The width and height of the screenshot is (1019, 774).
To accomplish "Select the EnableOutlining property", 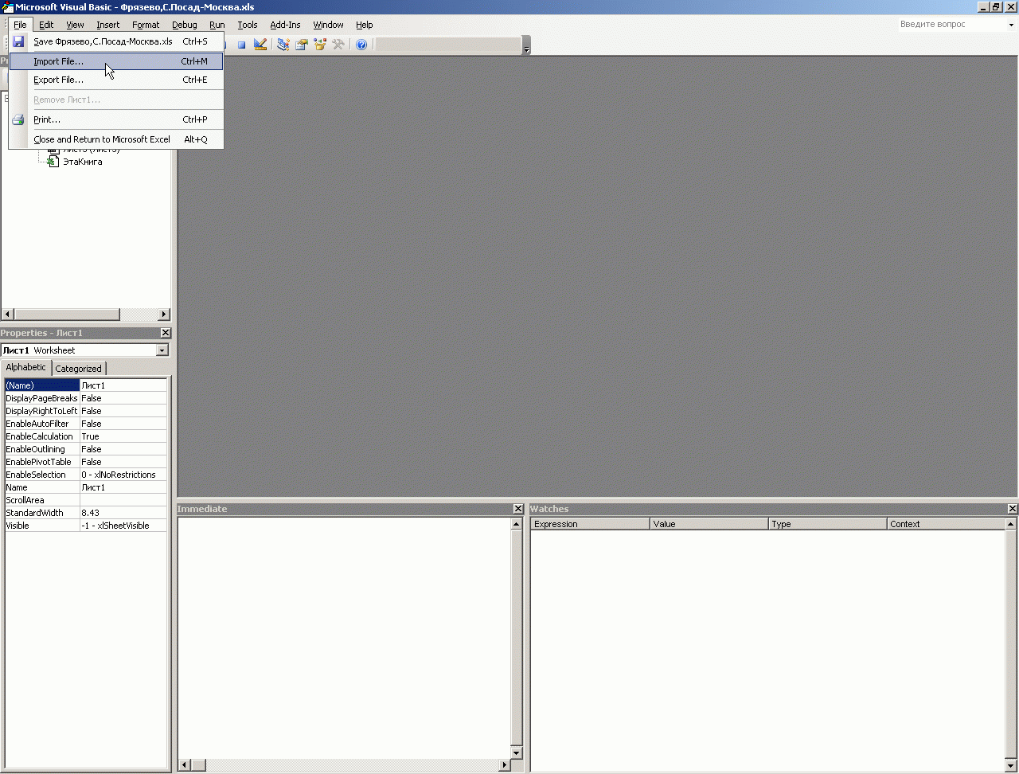I will (x=86, y=449).
